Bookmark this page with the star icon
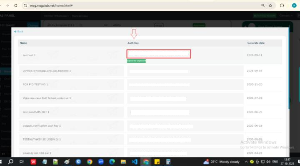300x167 pixels. point(270,5)
